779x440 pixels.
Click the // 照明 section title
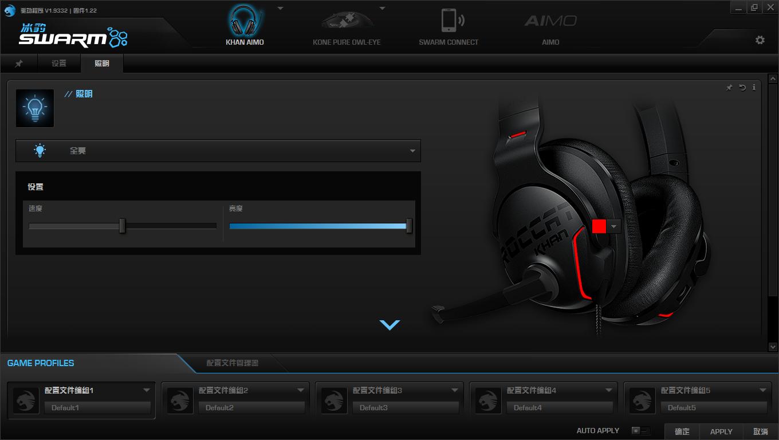click(78, 94)
